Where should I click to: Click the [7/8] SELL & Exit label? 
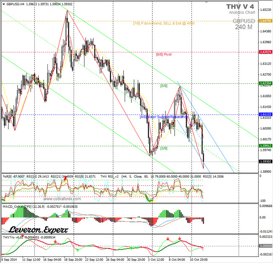point(164,23)
